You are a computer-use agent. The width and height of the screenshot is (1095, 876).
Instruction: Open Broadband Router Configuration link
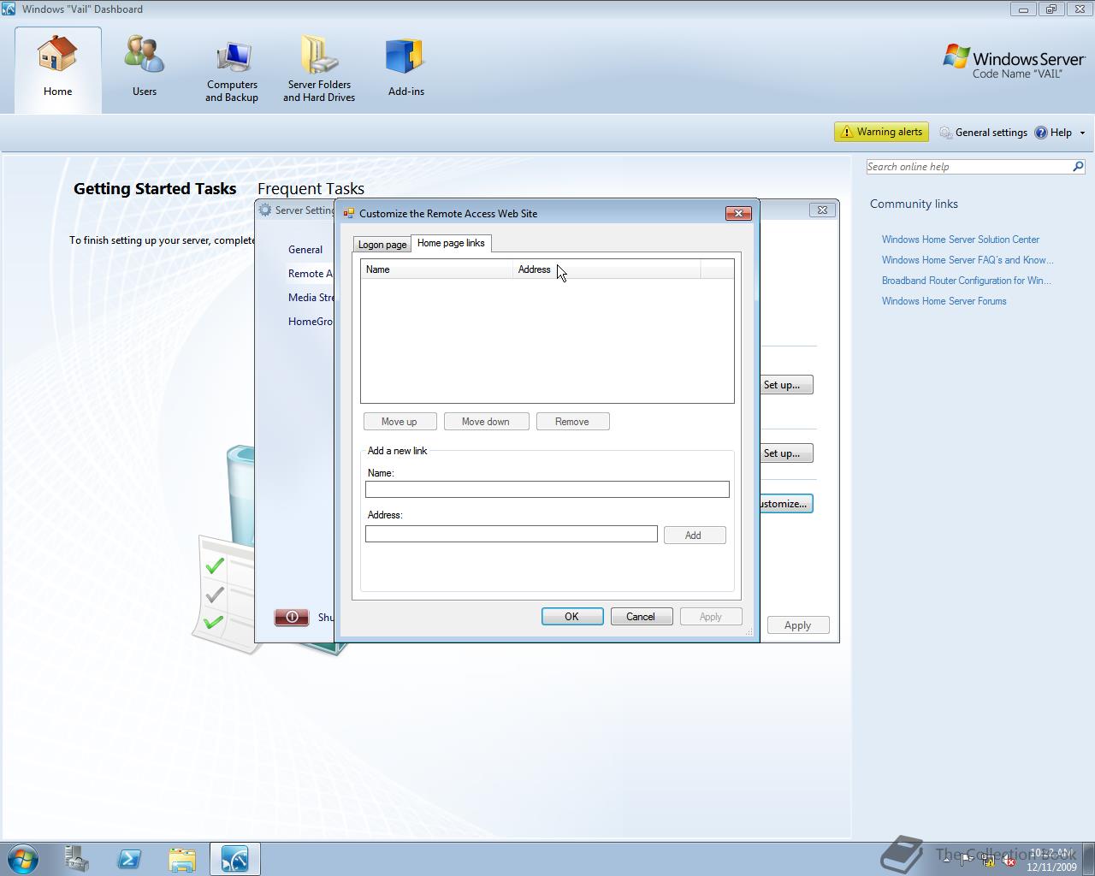point(967,281)
